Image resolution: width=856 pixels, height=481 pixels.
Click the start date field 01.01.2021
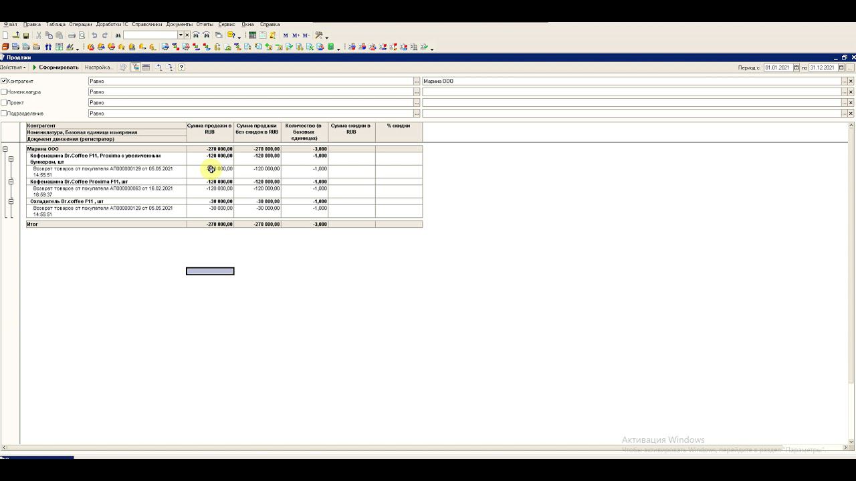coord(778,67)
